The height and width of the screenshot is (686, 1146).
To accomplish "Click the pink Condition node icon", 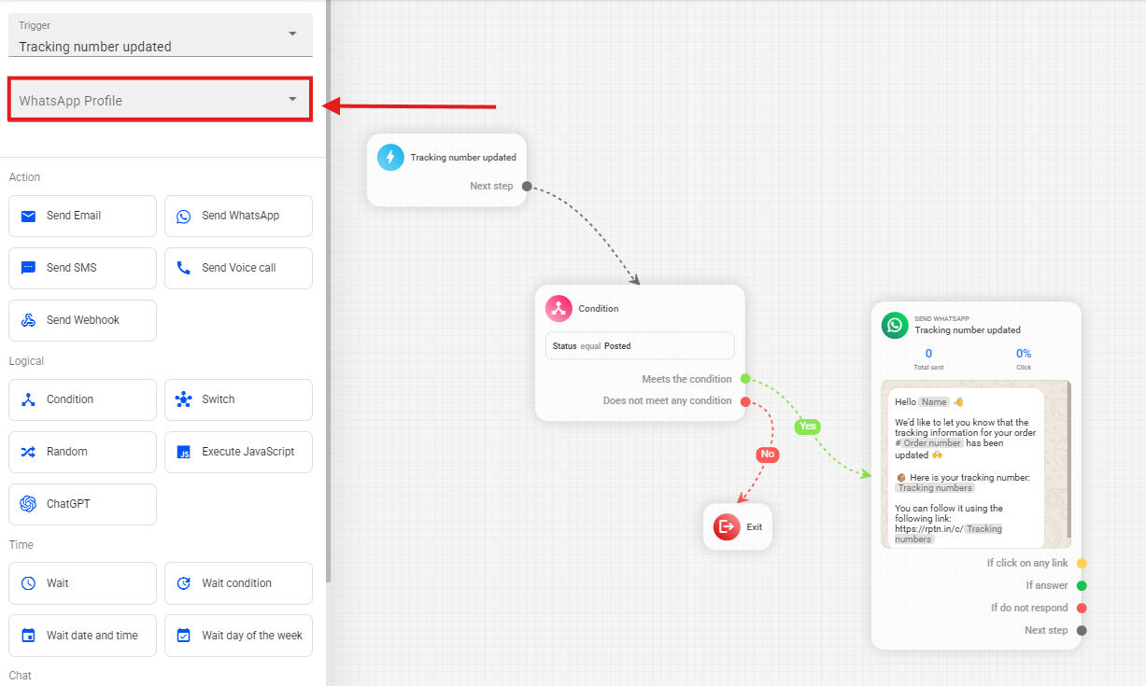I will click(559, 308).
